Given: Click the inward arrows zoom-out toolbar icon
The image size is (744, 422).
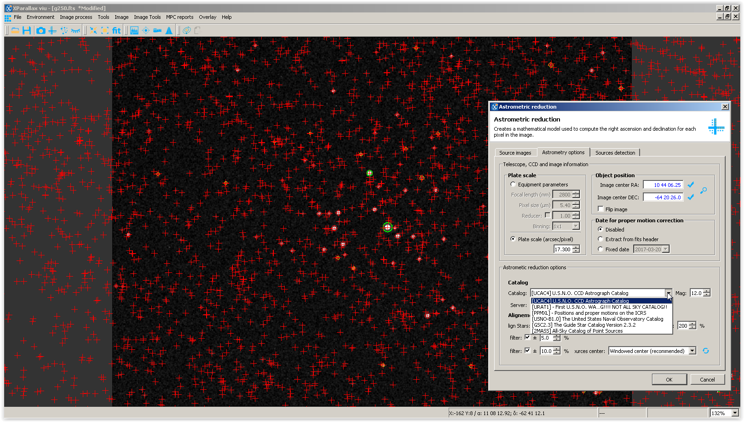Looking at the screenshot, I should [x=93, y=30].
